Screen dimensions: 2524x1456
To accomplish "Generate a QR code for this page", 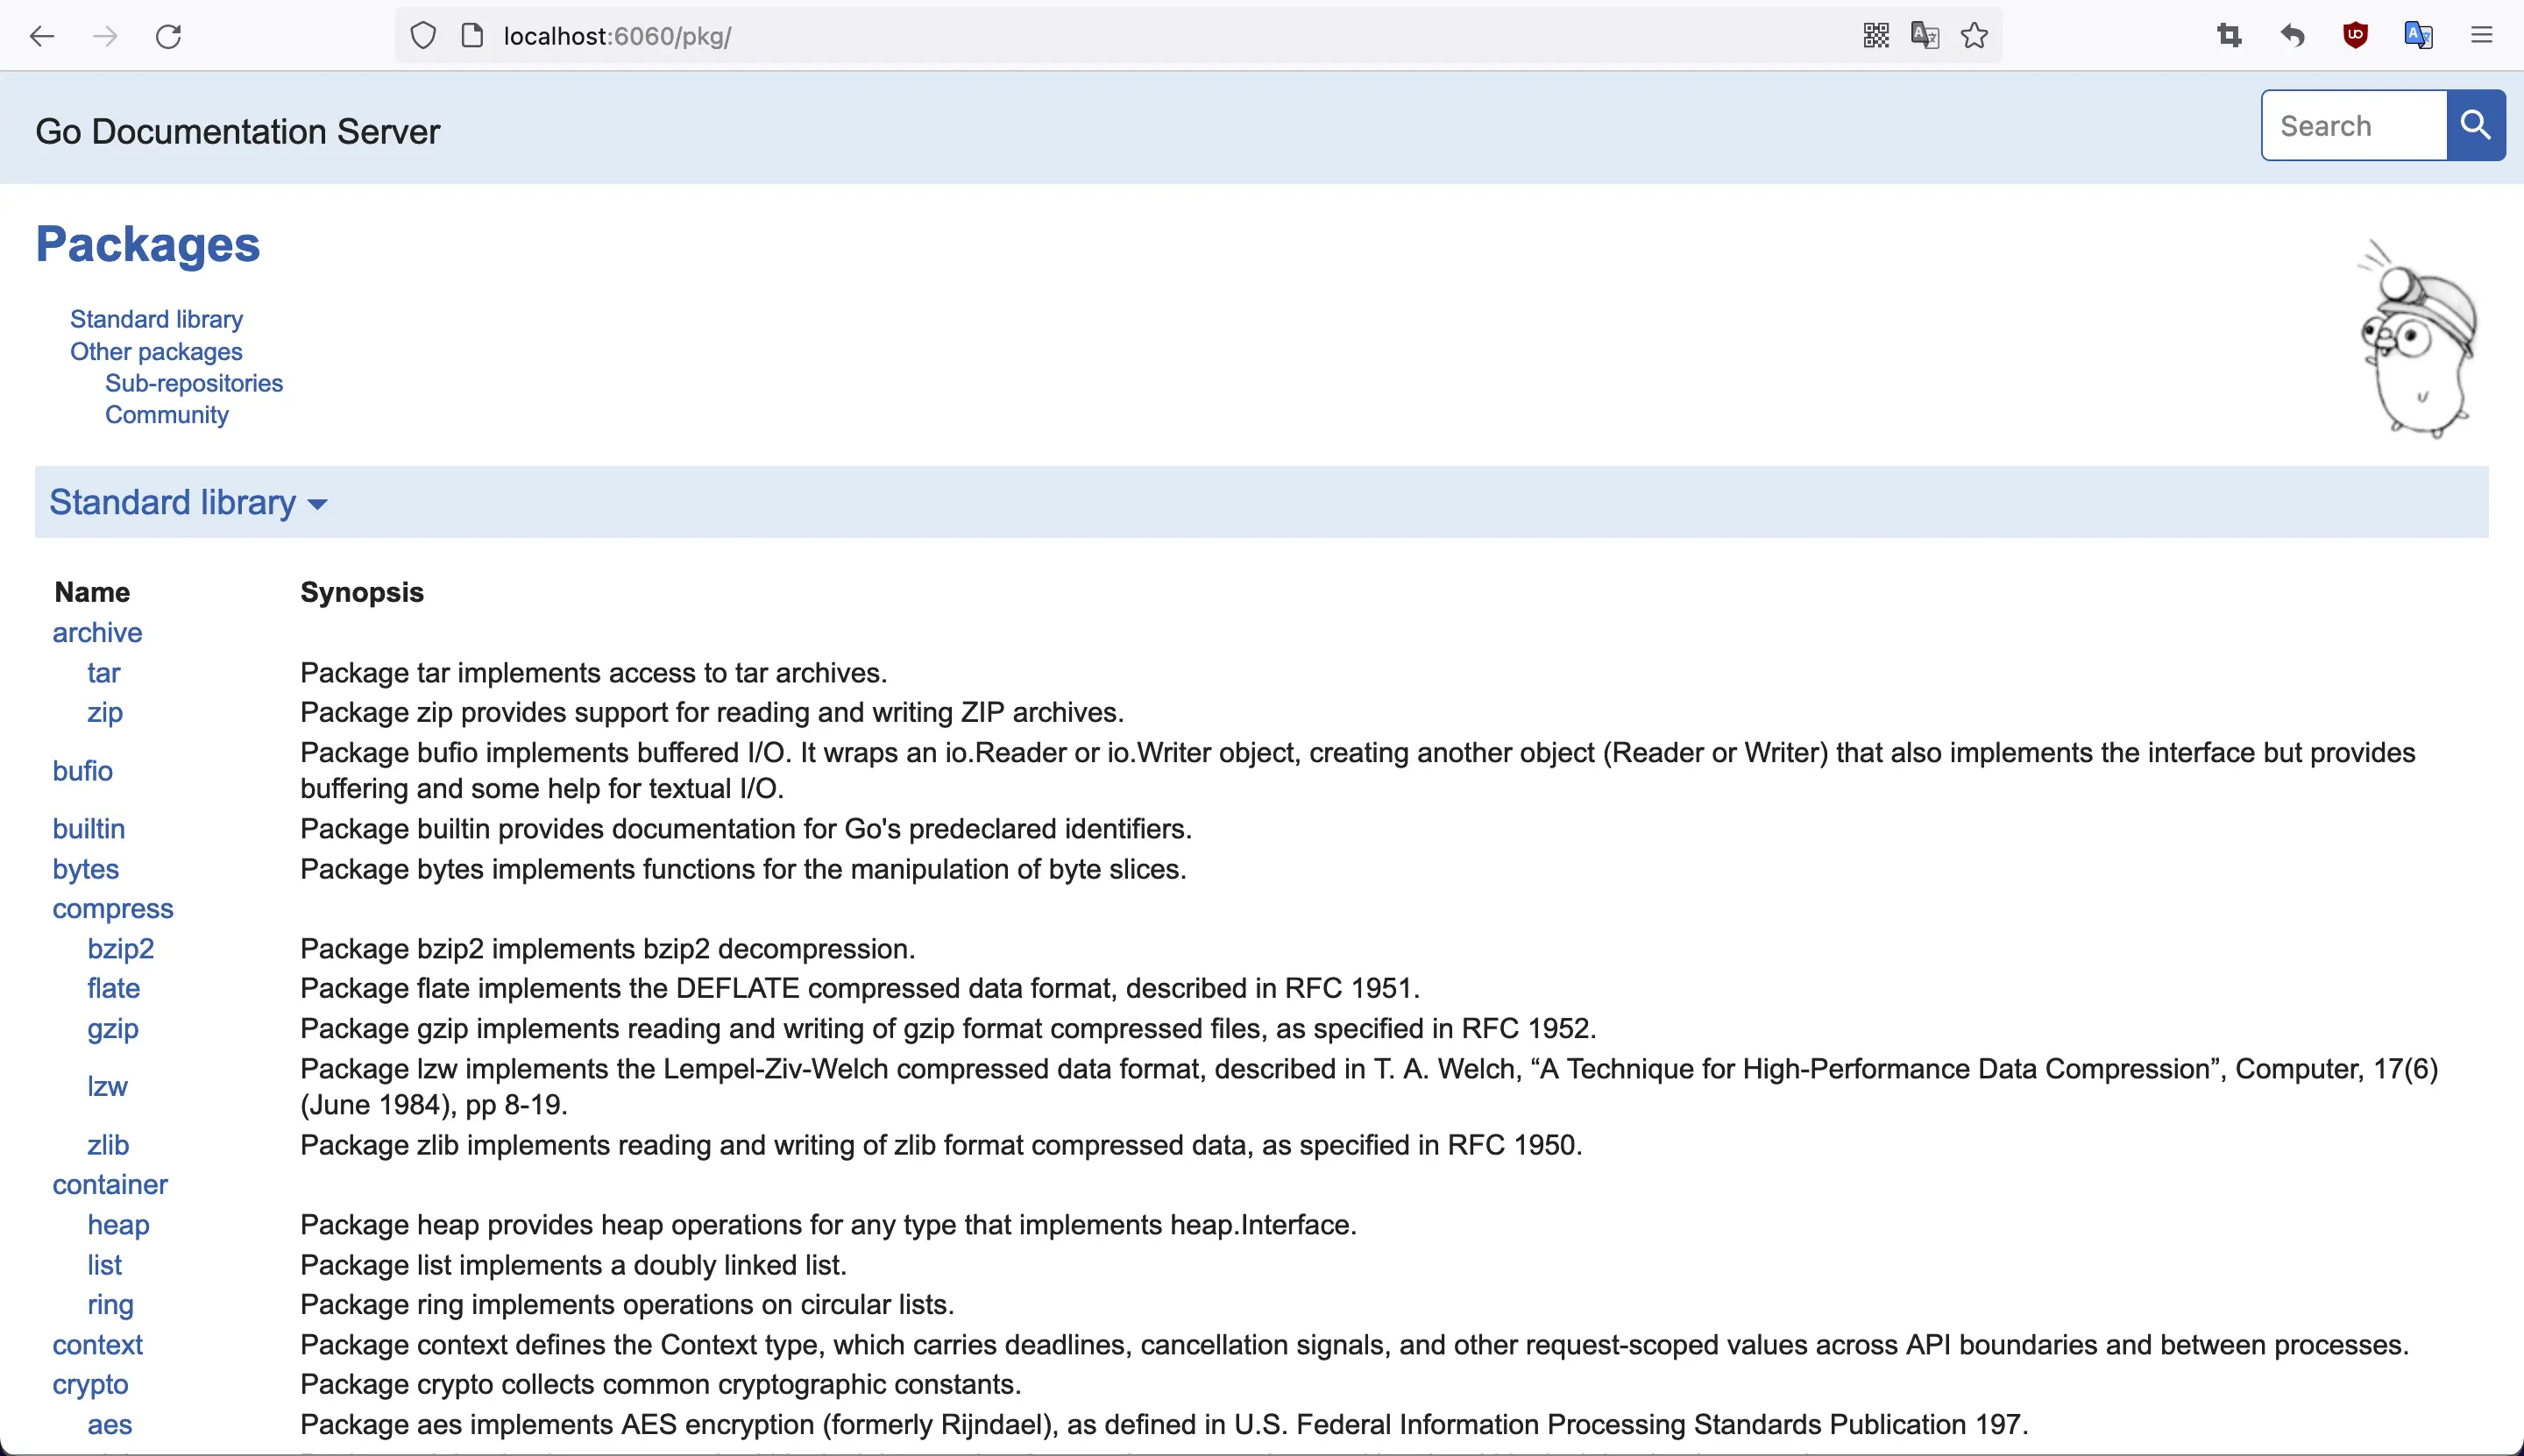I will click(x=1875, y=36).
